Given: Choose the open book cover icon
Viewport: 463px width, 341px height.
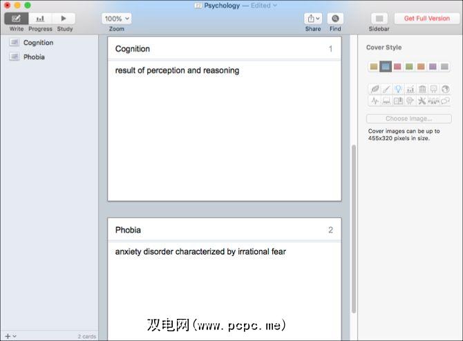Looking at the screenshot, I should point(398,101).
